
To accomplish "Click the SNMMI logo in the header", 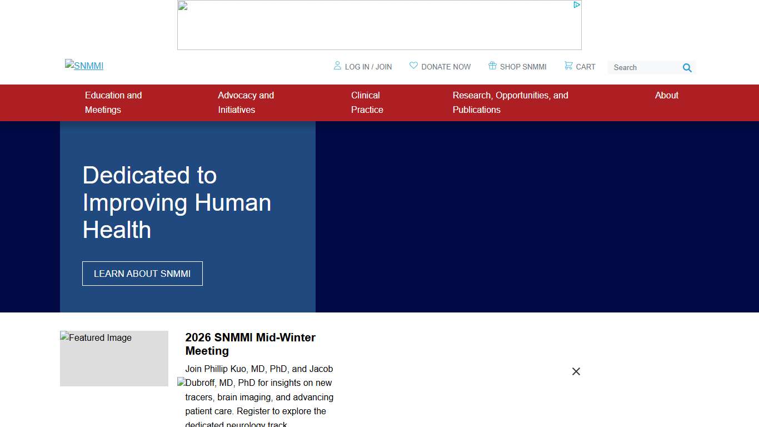I will pyautogui.click(x=84, y=66).
